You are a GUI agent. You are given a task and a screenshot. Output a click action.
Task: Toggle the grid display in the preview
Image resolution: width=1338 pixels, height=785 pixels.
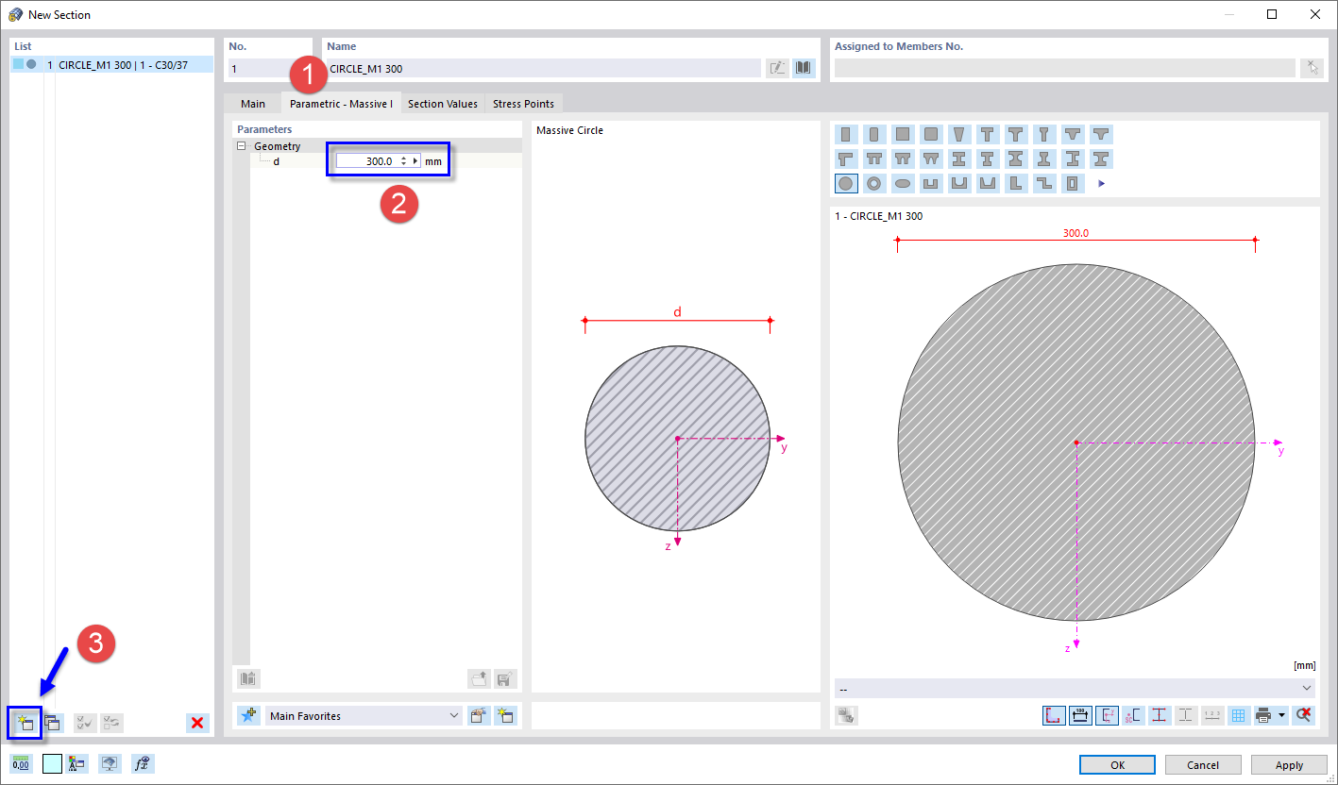pos(1239,715)
